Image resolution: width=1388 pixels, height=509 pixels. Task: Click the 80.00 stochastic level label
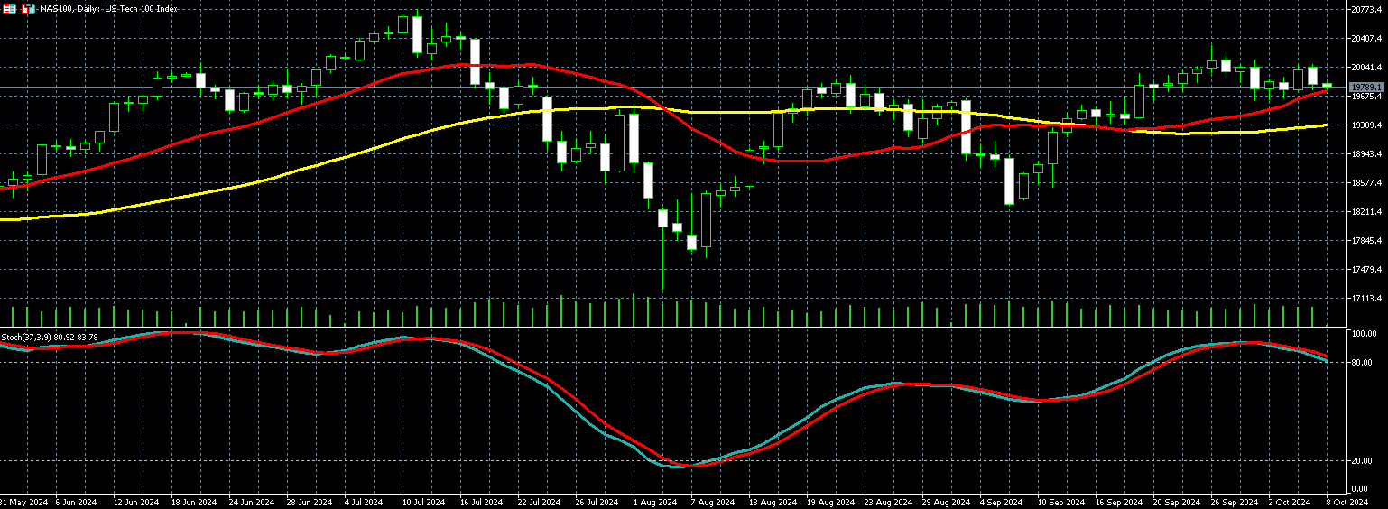(1362, 363)
